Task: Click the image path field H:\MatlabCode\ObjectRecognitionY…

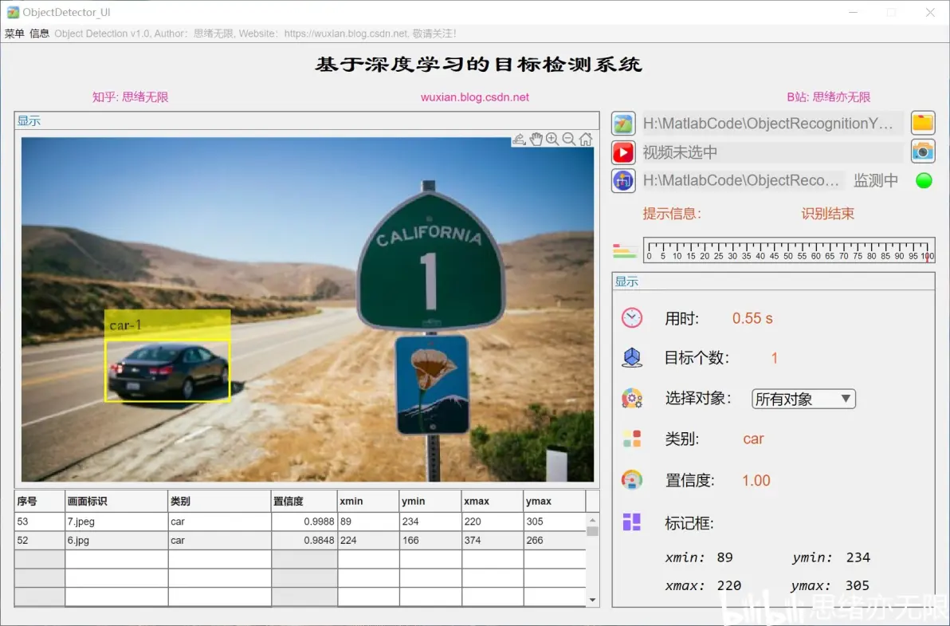Action: [x=772, y=124]
